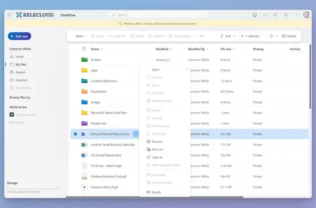This screenshot has width=316, height=208.
Task: Click the Microsoft Teams Chat Files folder icon
Action: (84, 113)
